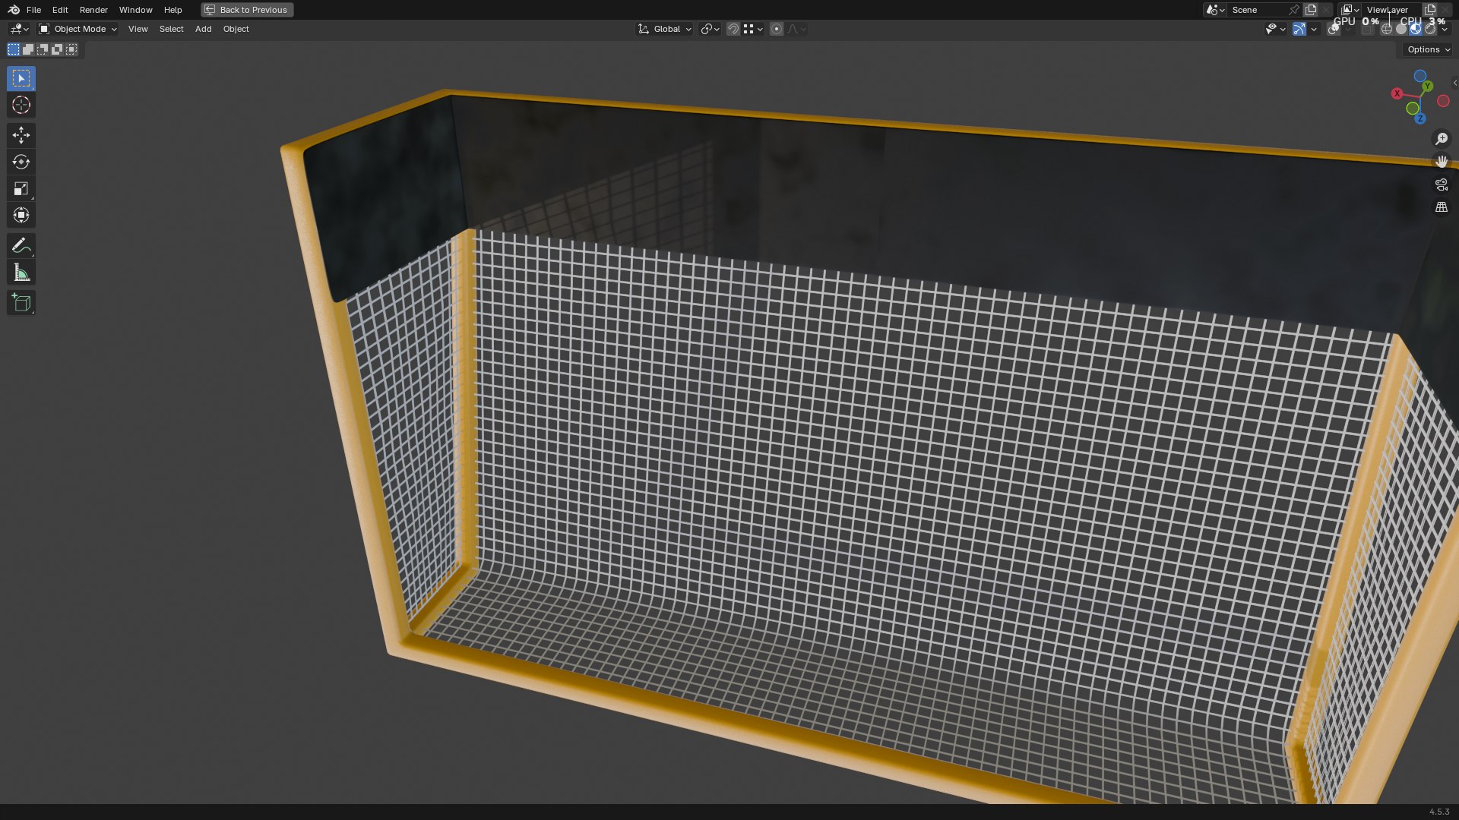Pick the Scale tool

[21, 188]
